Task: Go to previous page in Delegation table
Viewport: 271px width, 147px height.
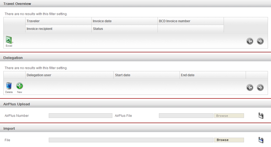Action: coord(250,87)
